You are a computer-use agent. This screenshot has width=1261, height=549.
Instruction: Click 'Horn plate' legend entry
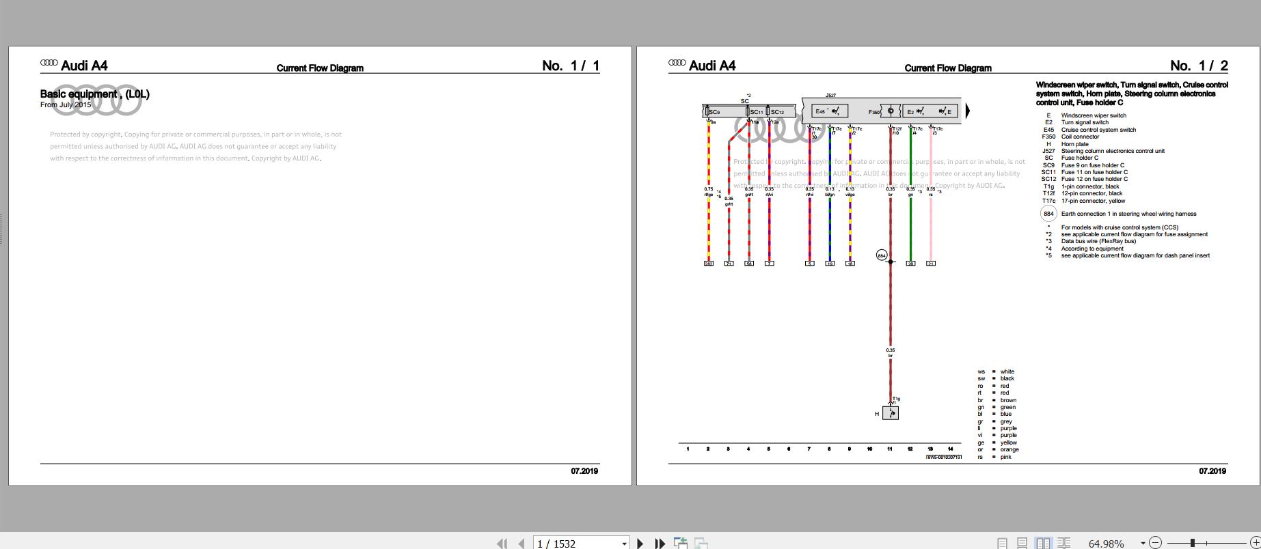[x=1075, y=144]
